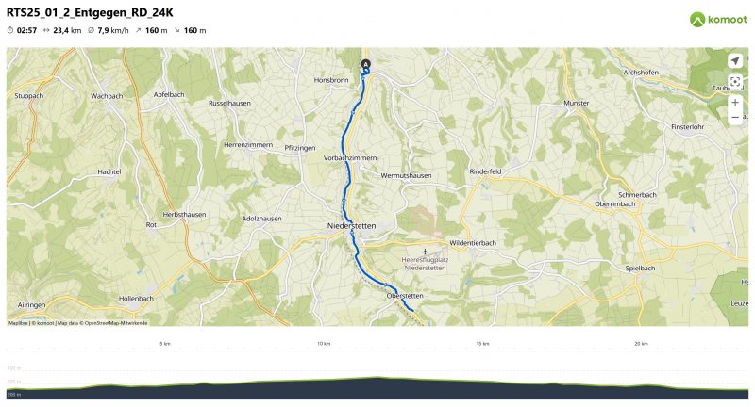Click the location arrow map button

tap(735, 60)
